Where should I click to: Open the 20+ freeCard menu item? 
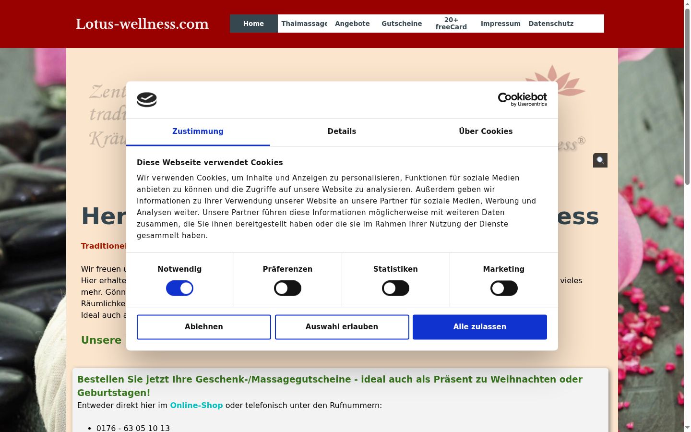click(x=451, y=24)
